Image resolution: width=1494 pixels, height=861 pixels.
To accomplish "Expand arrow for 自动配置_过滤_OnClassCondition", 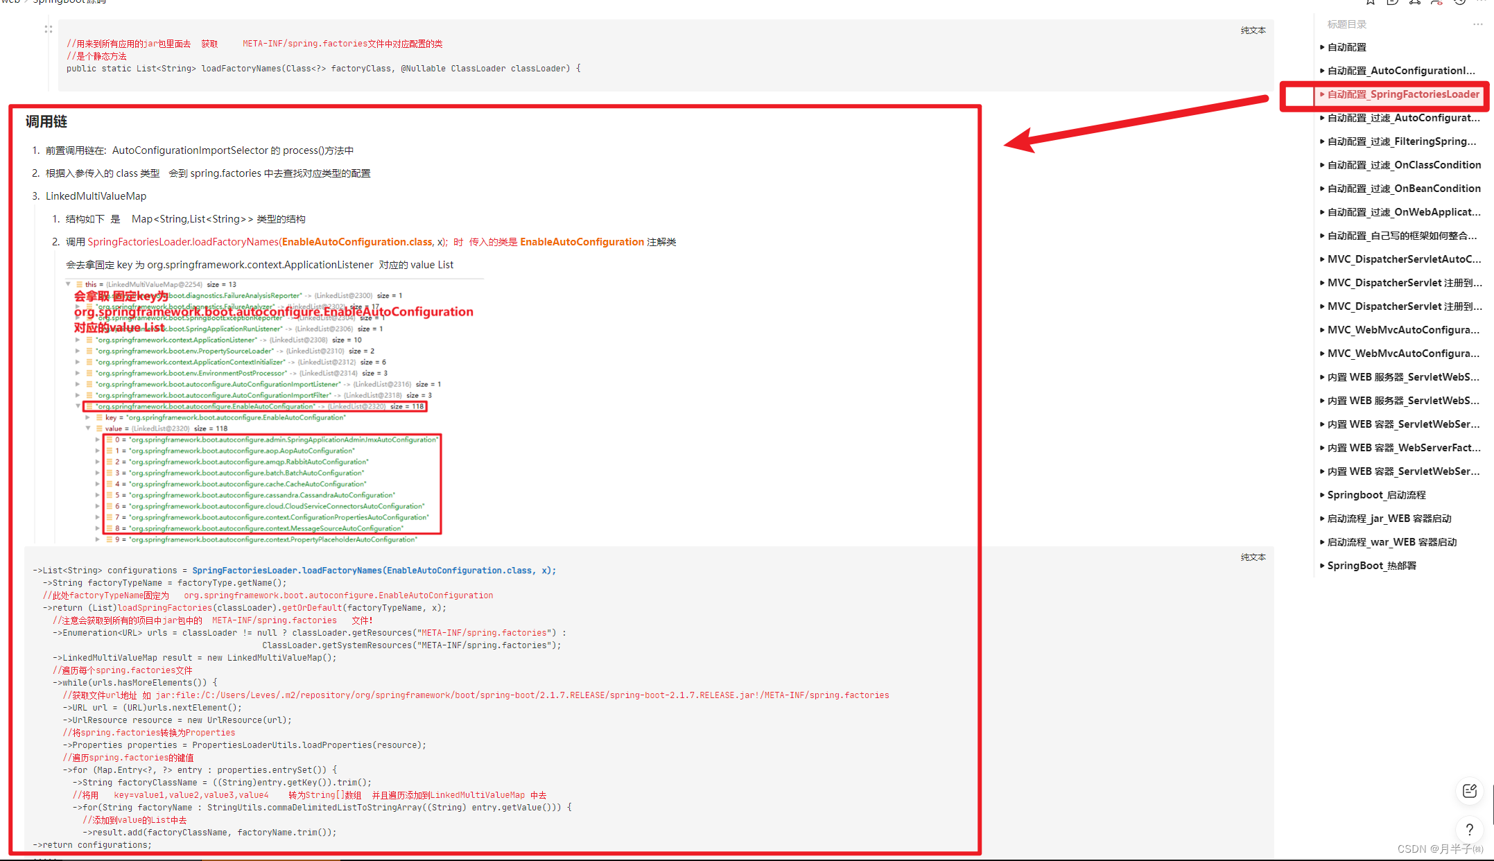I will (x=1322, y=165).
